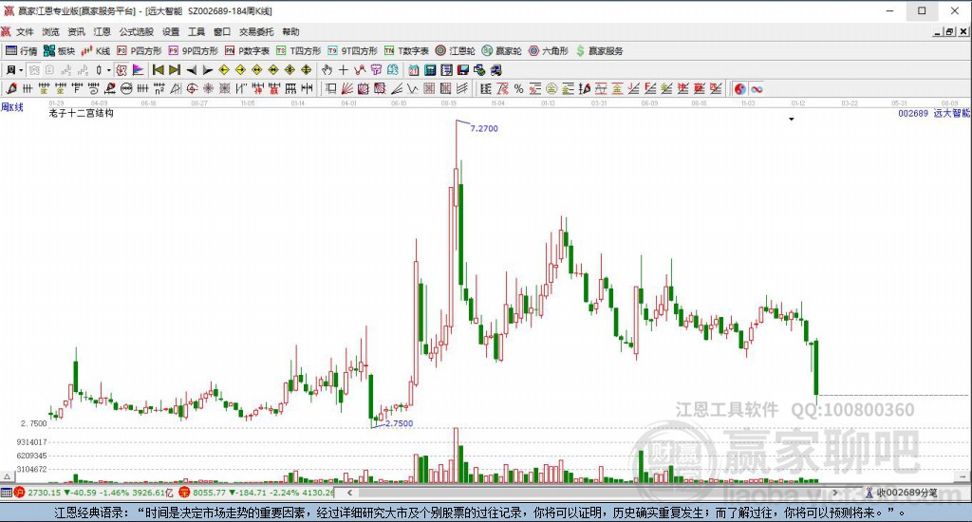Open the 窗口 menu
Screen dimensions: 972x522
tap(222, 31)
